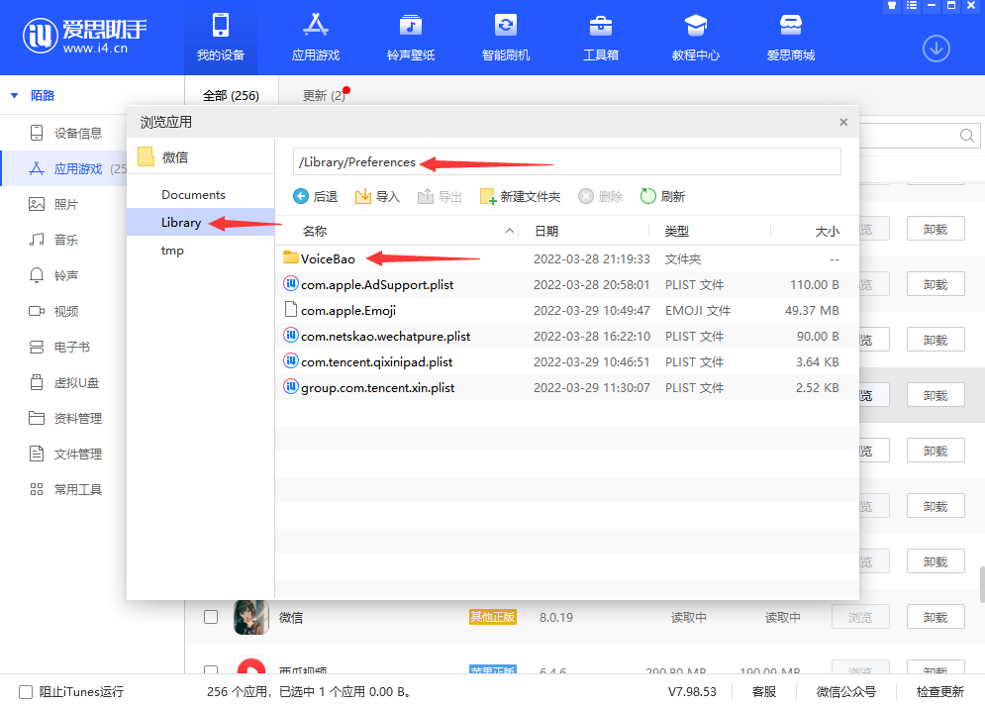Click the /Library/Preferences path field
Screen dimensions: 985x708
pos(566,162)
